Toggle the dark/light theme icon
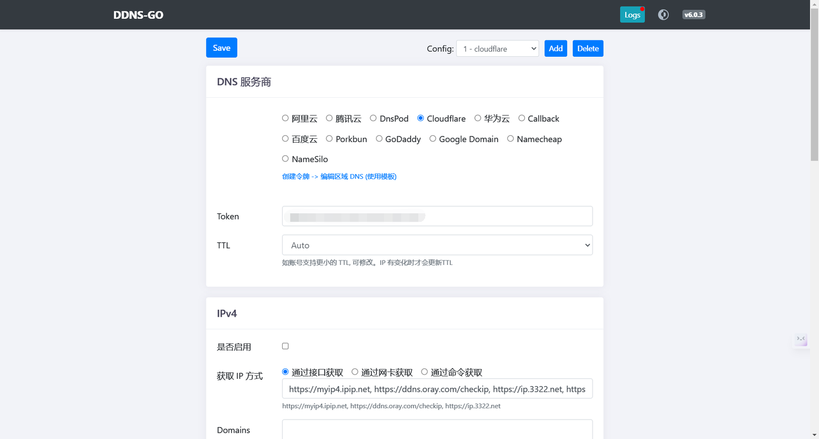Viewport: 819px width, 439px height. click(663, 14)
